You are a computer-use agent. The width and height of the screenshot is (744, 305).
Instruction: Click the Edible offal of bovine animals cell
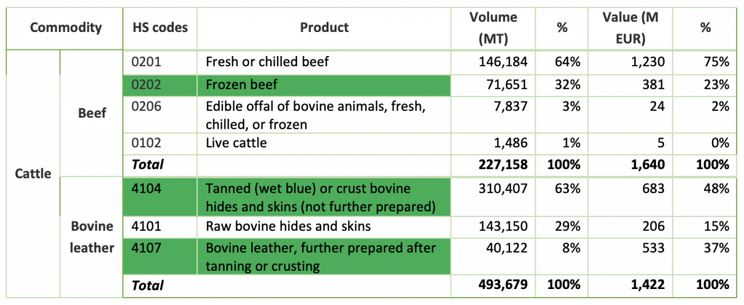[x=324, y=115]
